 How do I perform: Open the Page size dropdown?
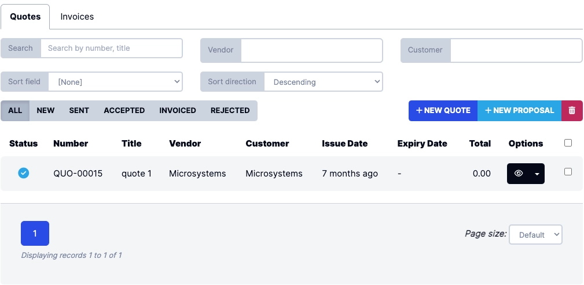pos(535,235)
